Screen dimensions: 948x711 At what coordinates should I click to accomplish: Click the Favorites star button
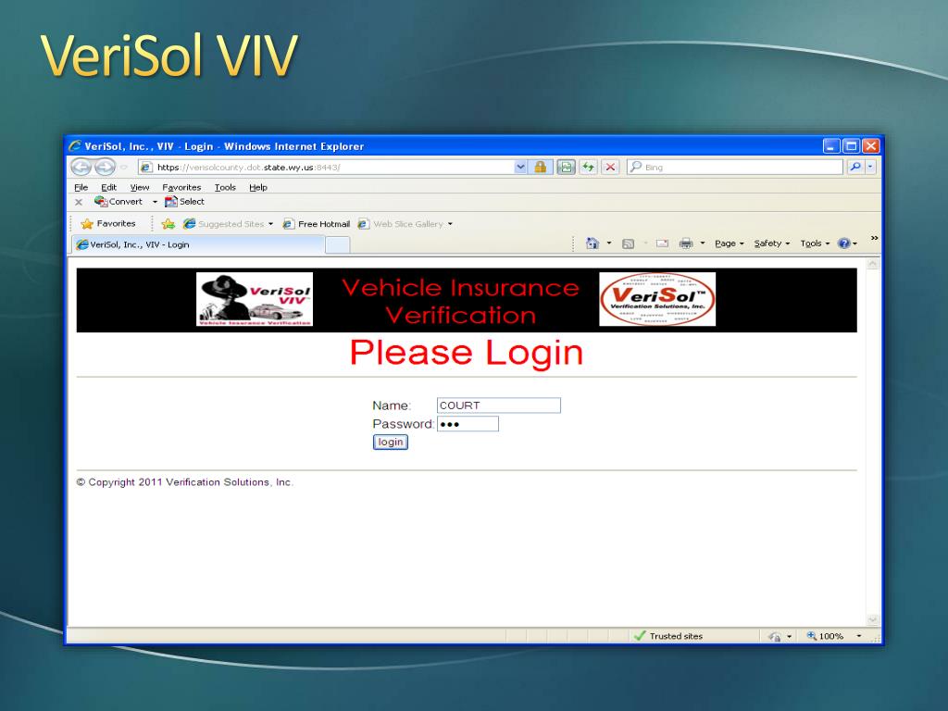point(107,224)
